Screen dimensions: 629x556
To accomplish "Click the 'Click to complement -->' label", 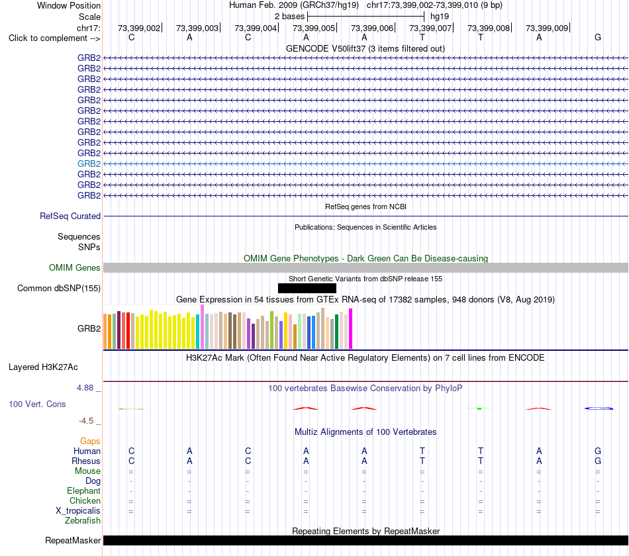I will tap(54, 38).
